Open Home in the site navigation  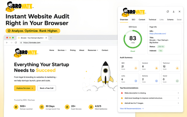pyautogui.click(x=52, y=50)
